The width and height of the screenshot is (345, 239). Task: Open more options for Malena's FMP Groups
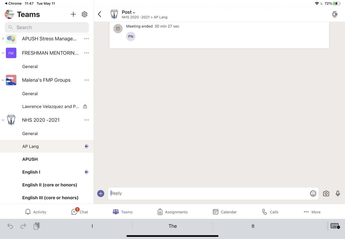coord(87,80)
